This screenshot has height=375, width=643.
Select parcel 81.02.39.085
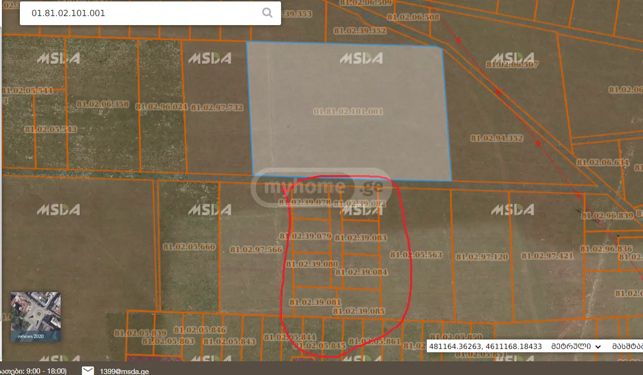tap(359, 311)
